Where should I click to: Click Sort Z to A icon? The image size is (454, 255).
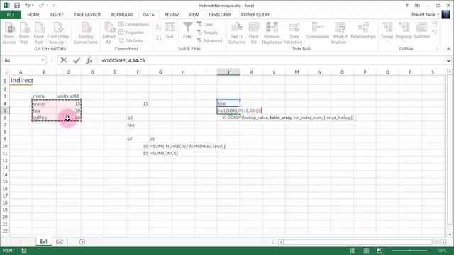(x=158, y=38)
